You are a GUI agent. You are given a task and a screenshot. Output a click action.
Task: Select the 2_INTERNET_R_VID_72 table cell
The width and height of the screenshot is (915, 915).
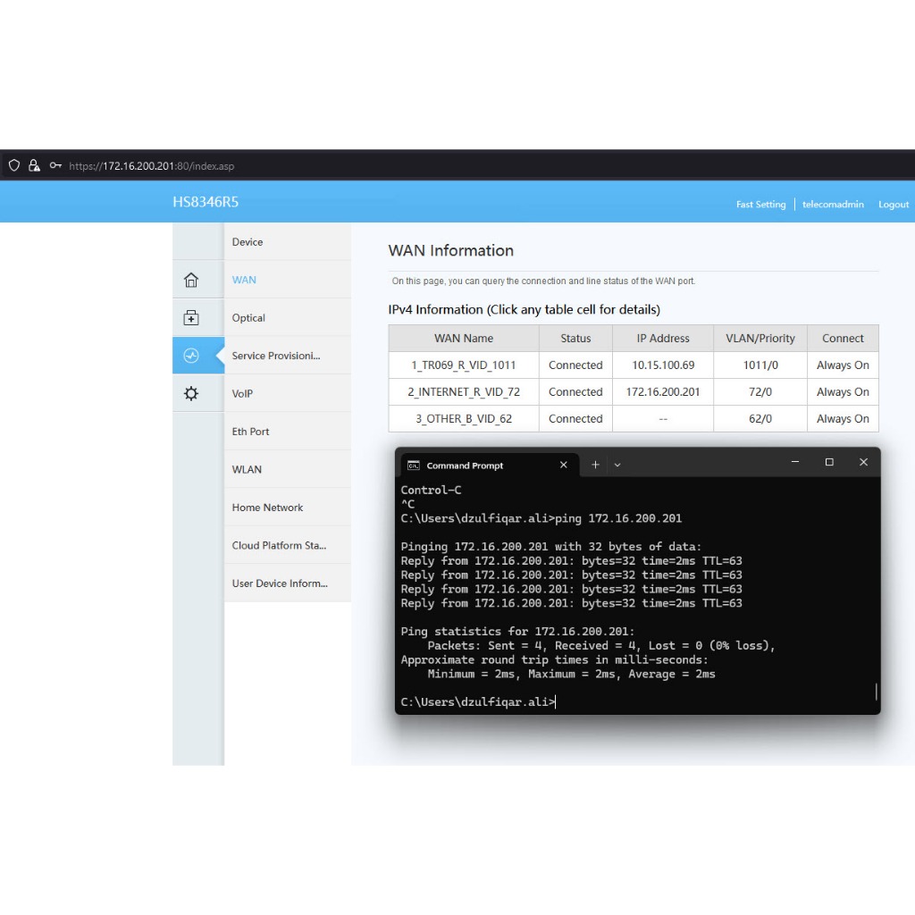pos(464,392)
